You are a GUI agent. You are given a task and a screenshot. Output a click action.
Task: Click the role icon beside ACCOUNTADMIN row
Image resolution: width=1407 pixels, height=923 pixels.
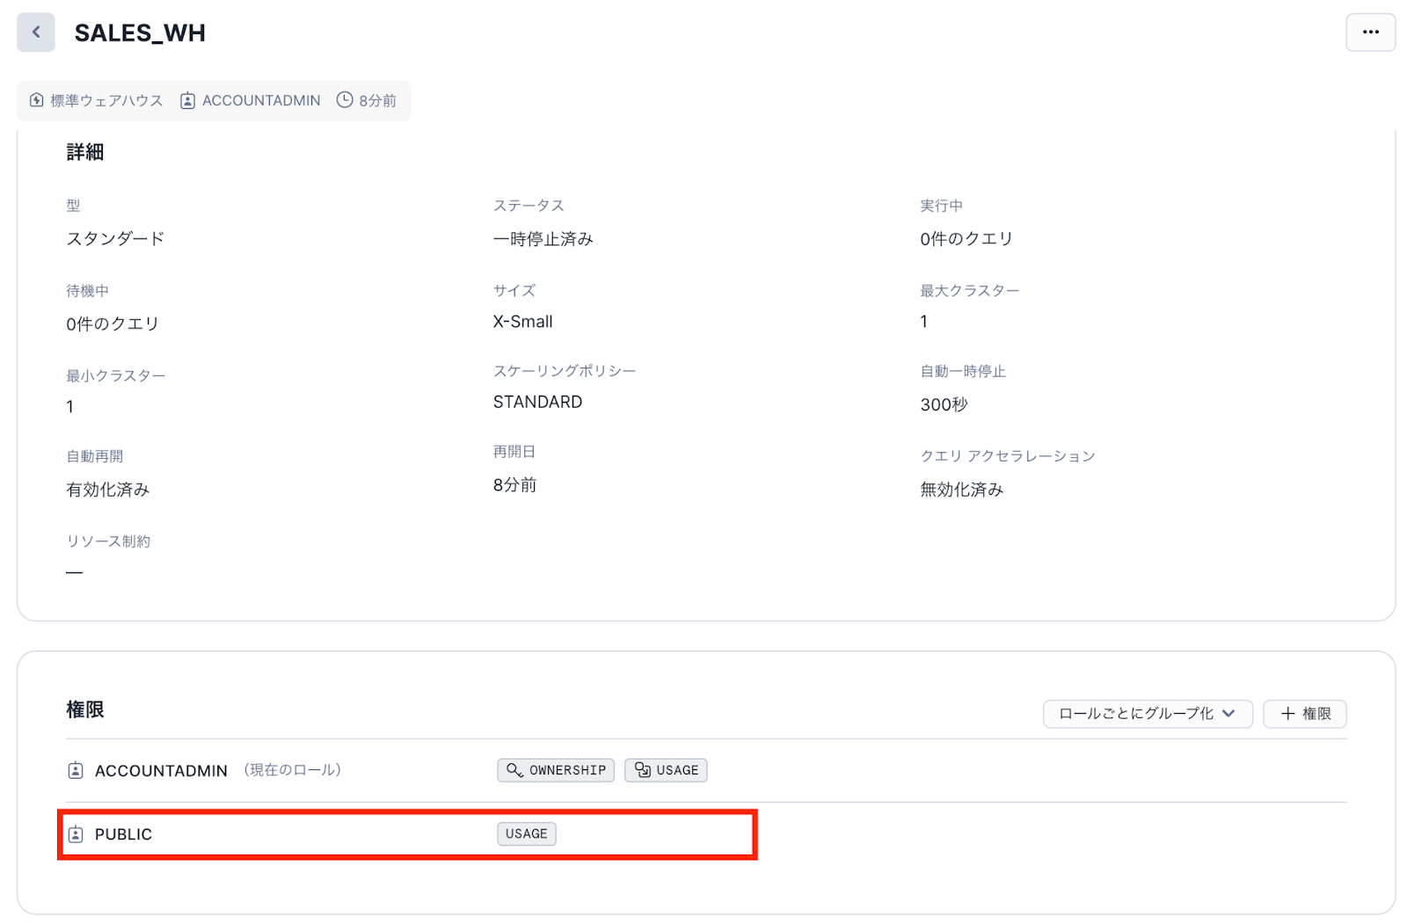click(x=76, y=771)
